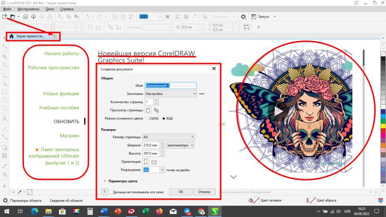The height and width of the screenshot is (217, 386).
Task: Click the Options gear icon in toolbar
Action: click(243, 17)
